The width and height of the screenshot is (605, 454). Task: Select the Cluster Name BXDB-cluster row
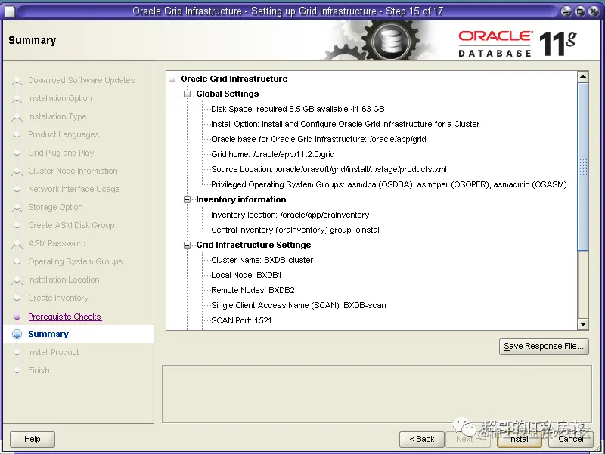(x=262, y=260)
